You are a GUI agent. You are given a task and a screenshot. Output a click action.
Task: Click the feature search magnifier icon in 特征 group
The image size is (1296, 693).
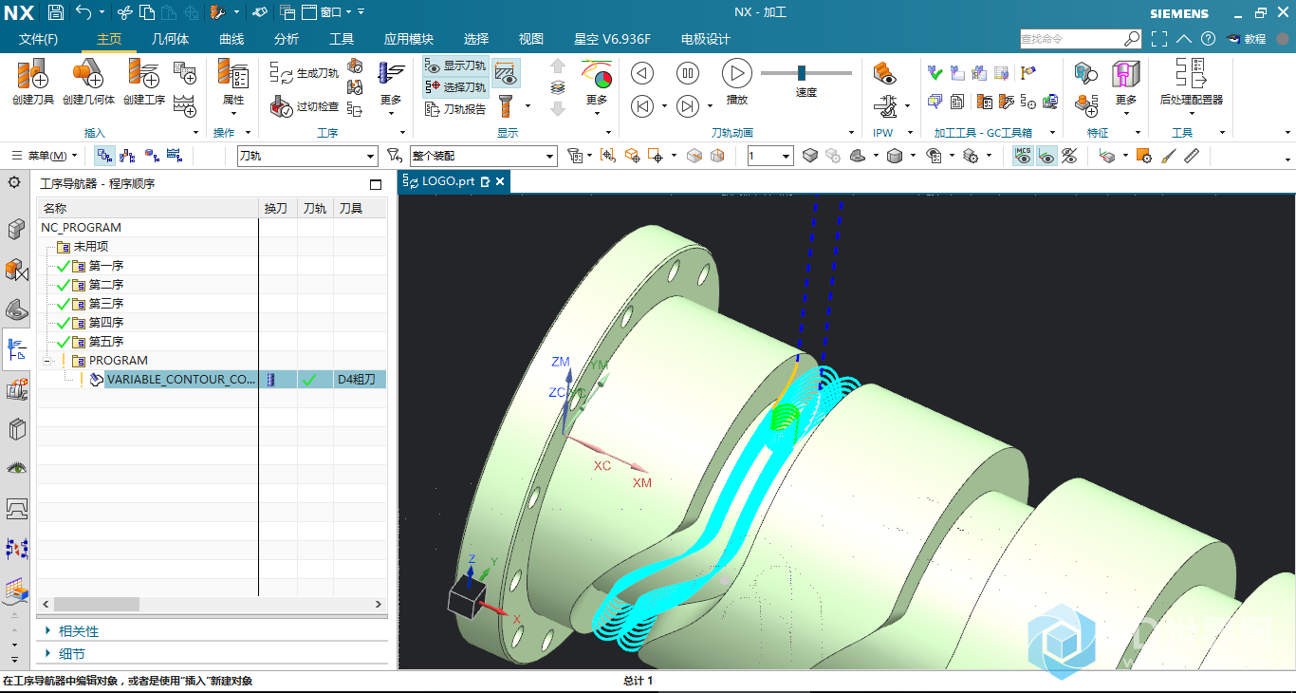coord(1085,73)
